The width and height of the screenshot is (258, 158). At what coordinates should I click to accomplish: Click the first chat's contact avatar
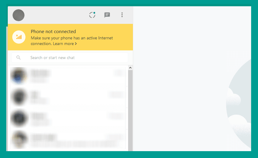19,76
